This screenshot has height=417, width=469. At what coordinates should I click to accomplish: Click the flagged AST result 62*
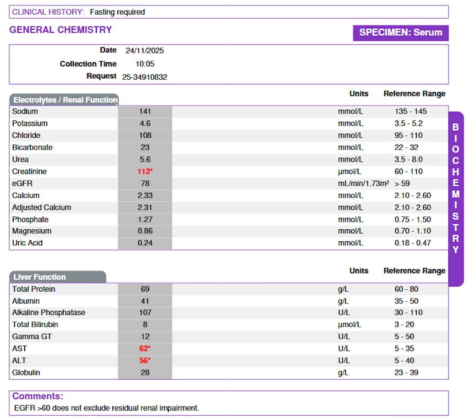tap(145, 349)
